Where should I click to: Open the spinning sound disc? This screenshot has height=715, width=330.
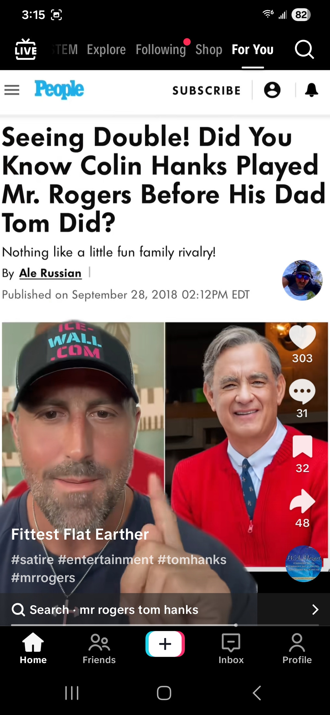(304, 564)
